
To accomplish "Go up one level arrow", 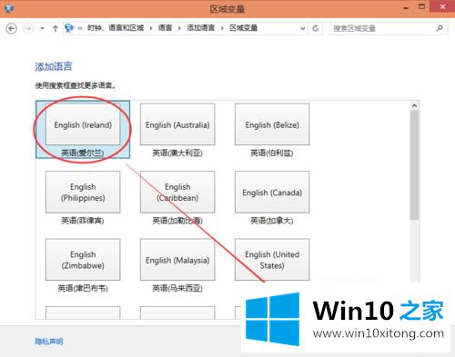I will point(56,29).
